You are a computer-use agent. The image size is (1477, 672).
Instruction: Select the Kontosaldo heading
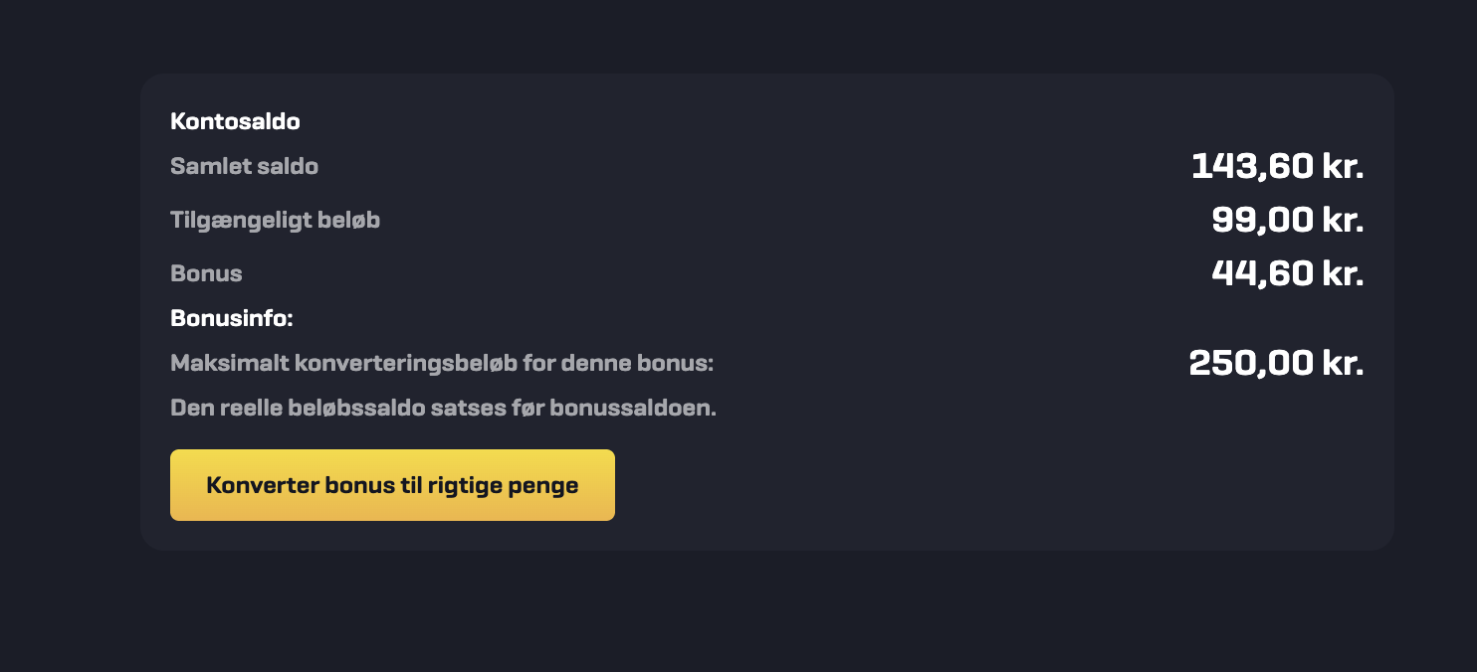[x=233, y=121]
